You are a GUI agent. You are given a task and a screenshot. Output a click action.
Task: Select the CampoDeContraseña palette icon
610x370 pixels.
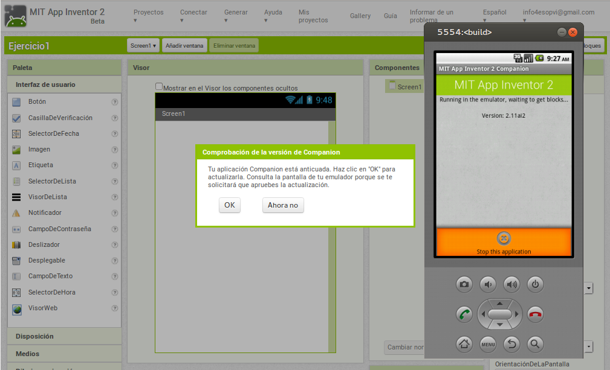coord(16,229)
